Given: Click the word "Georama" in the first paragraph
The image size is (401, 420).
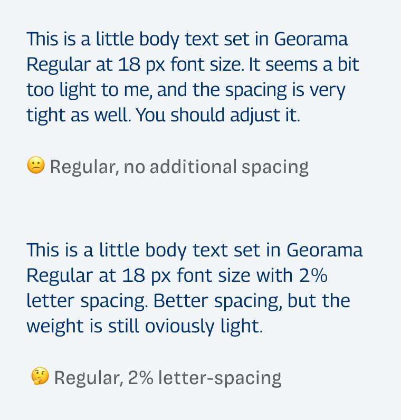Looking at the screenshot, I should [x=311, y=39].
